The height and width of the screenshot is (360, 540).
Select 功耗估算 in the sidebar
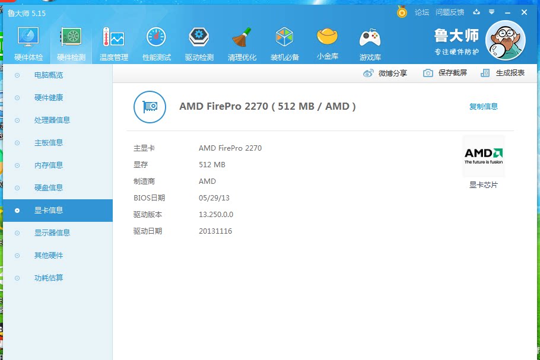click(x=58, y=278)
